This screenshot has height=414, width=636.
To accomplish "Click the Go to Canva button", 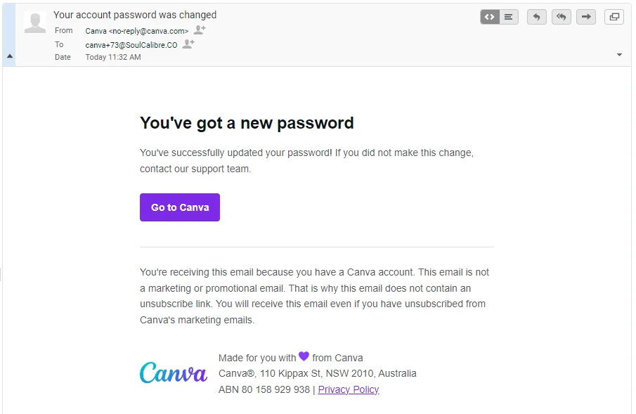I will [180, 207].
